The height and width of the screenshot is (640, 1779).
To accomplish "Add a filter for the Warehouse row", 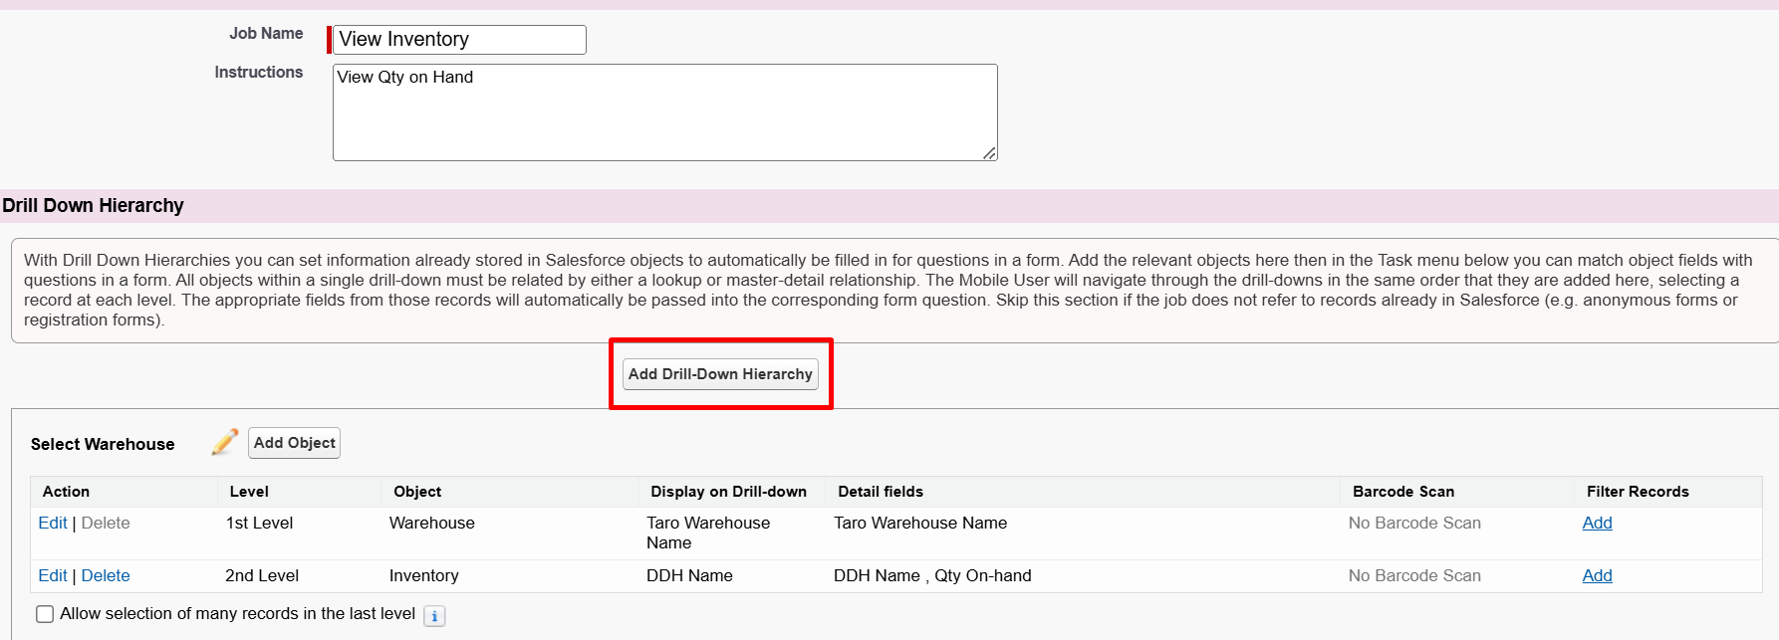I will click(x=1597, y=524).
